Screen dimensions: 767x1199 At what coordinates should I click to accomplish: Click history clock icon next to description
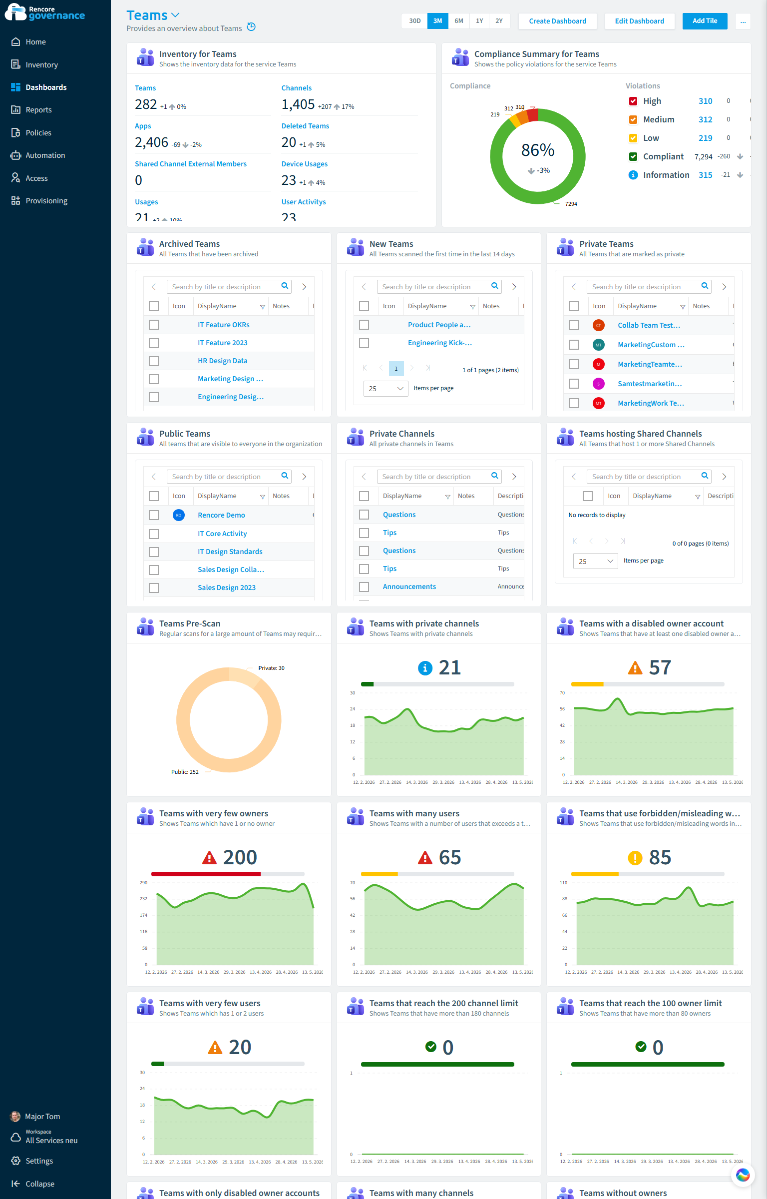[x=251, y=27]
